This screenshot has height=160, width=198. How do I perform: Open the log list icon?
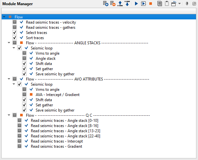tap(160, 4)
